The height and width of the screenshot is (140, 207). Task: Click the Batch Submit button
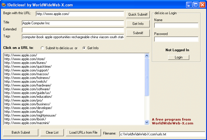[x=21, y=132]
